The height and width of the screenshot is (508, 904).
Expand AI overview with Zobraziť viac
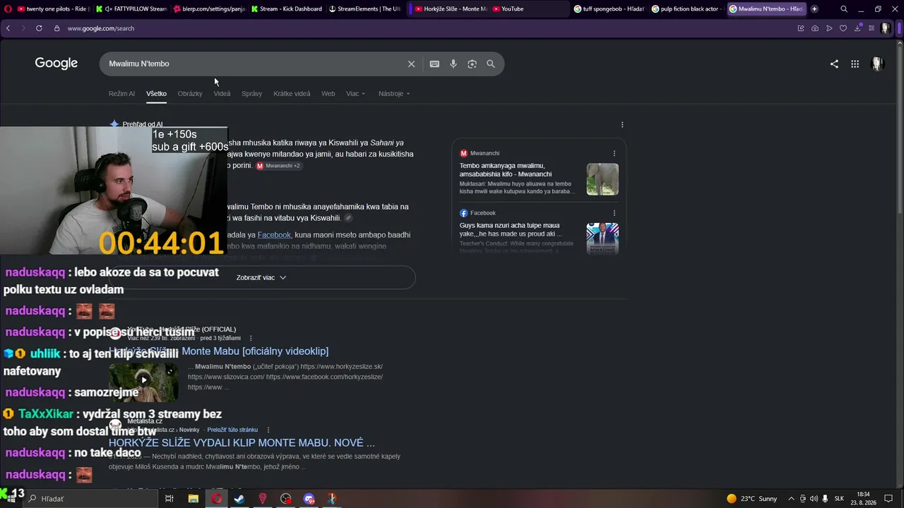click(262, 277)
